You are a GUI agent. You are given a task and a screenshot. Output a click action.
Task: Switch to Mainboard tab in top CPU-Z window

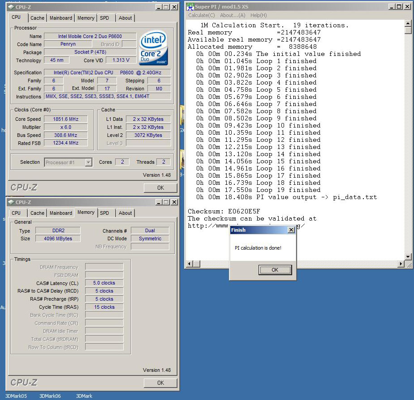[61, 18]
